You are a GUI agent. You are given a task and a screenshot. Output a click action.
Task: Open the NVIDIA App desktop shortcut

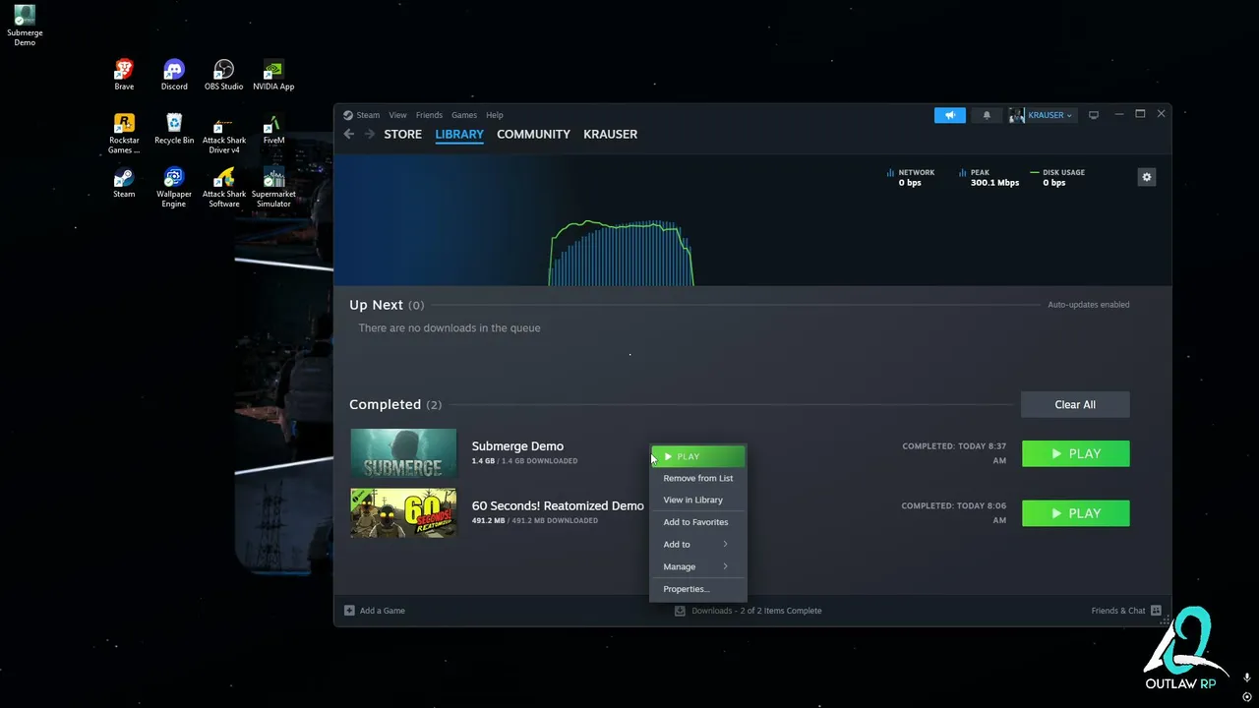click(x=273, y=75)
